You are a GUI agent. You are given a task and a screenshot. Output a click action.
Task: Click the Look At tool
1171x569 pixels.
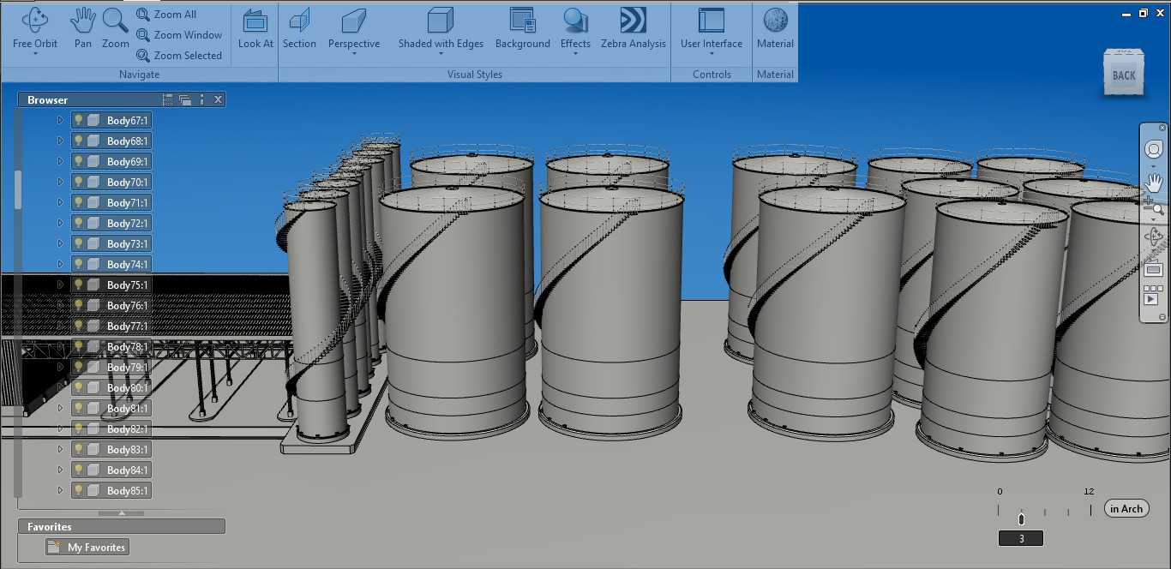click(255, 27)
